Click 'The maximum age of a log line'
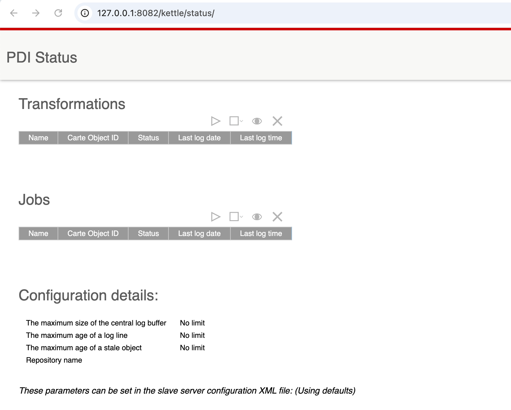The width and height of the screenshot is (511, 410). [77, 335]
